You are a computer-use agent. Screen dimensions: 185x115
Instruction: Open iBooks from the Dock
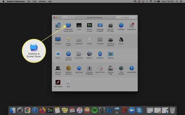(x=87, y=110)
